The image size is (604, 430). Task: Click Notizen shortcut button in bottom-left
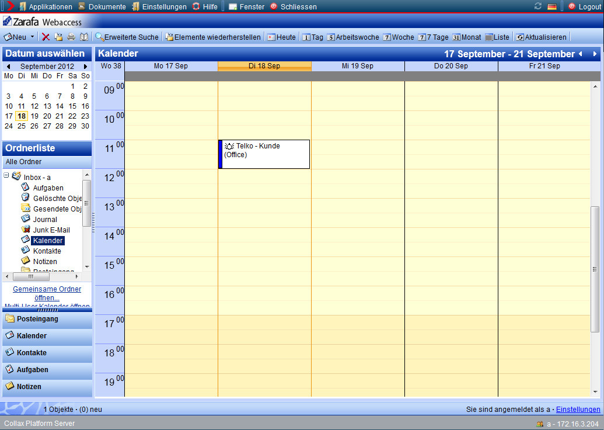pos(47,387)
